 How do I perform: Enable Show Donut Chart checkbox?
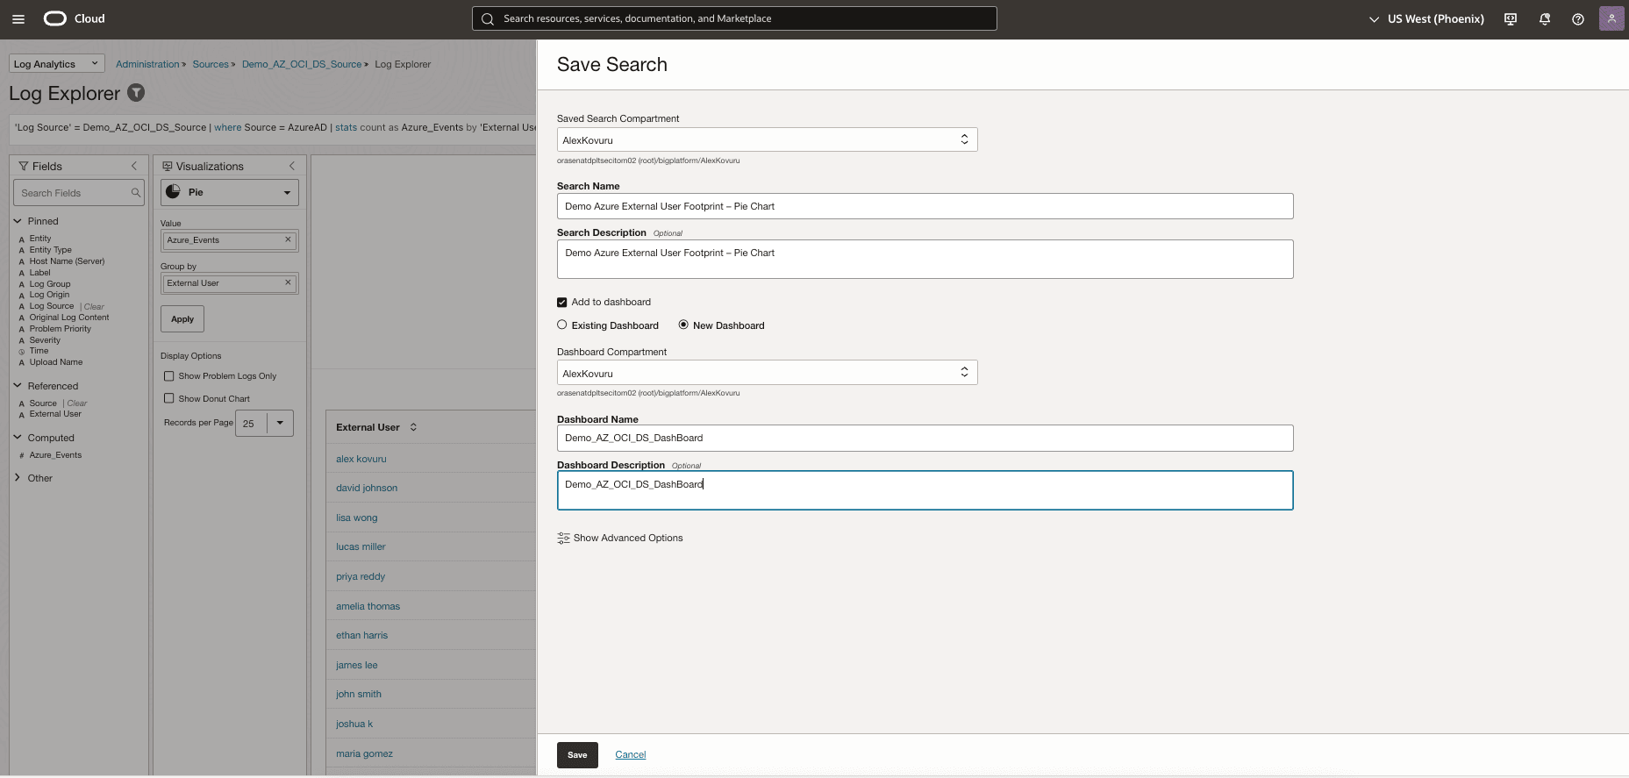pos(169,398)
